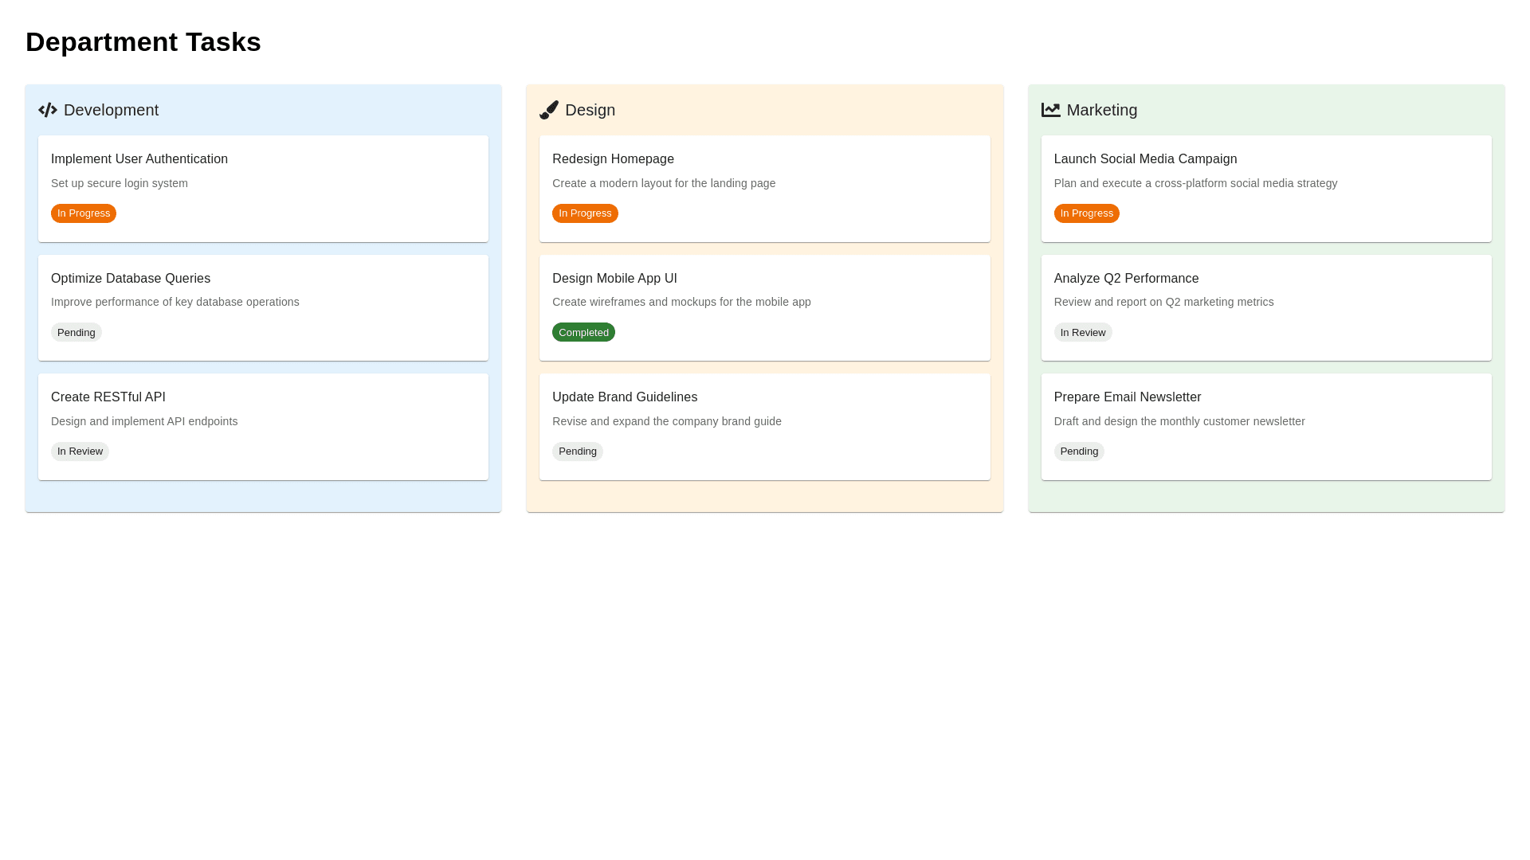Click In Progress badge on Social Media Campaign
This screenshot has width=1530, height=860.
[x=1086, y=213]
